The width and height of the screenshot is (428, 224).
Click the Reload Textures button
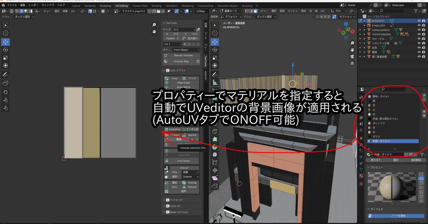click(181, 55)
